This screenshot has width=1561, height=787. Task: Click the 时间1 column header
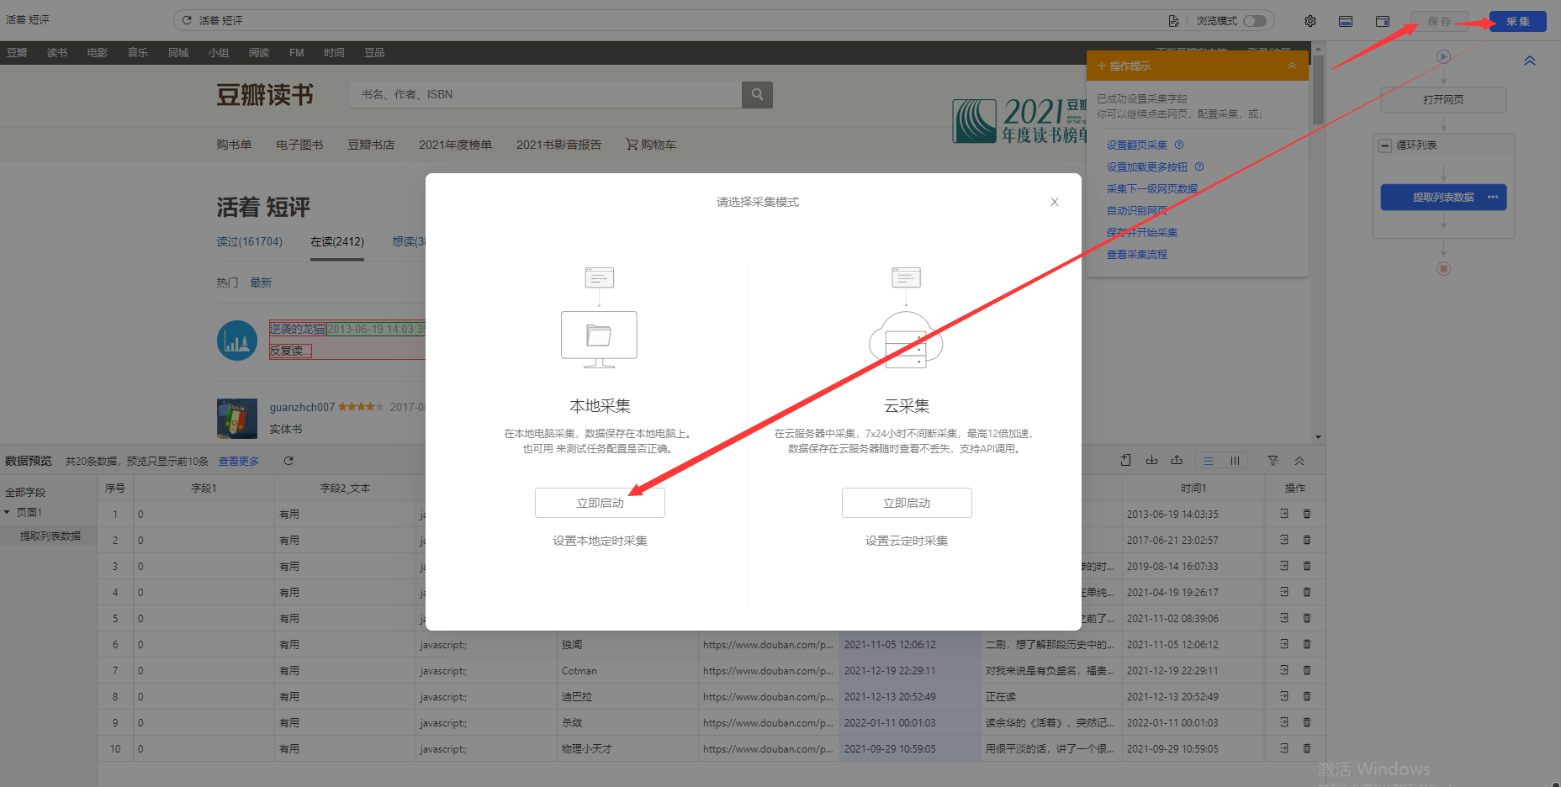[1193, 488]
